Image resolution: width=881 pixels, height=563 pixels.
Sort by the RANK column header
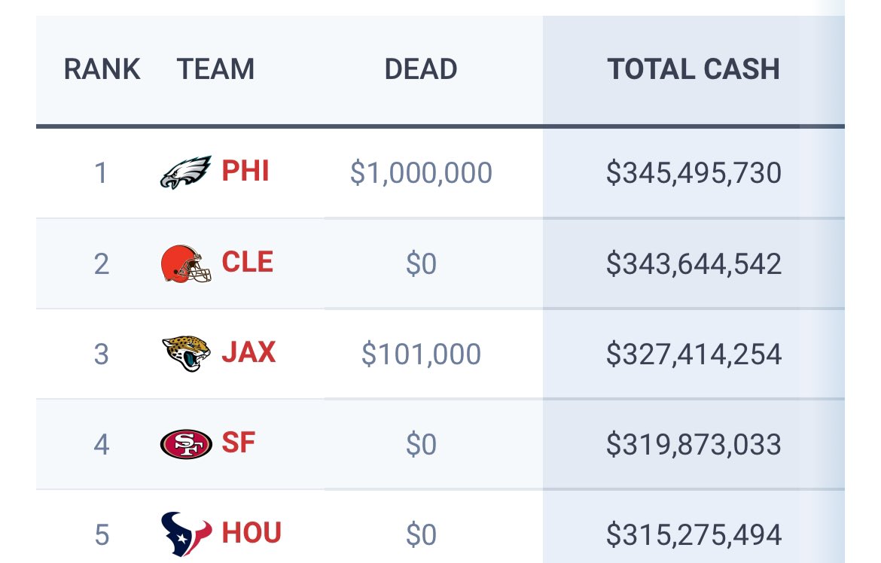(x=102, y=69)
